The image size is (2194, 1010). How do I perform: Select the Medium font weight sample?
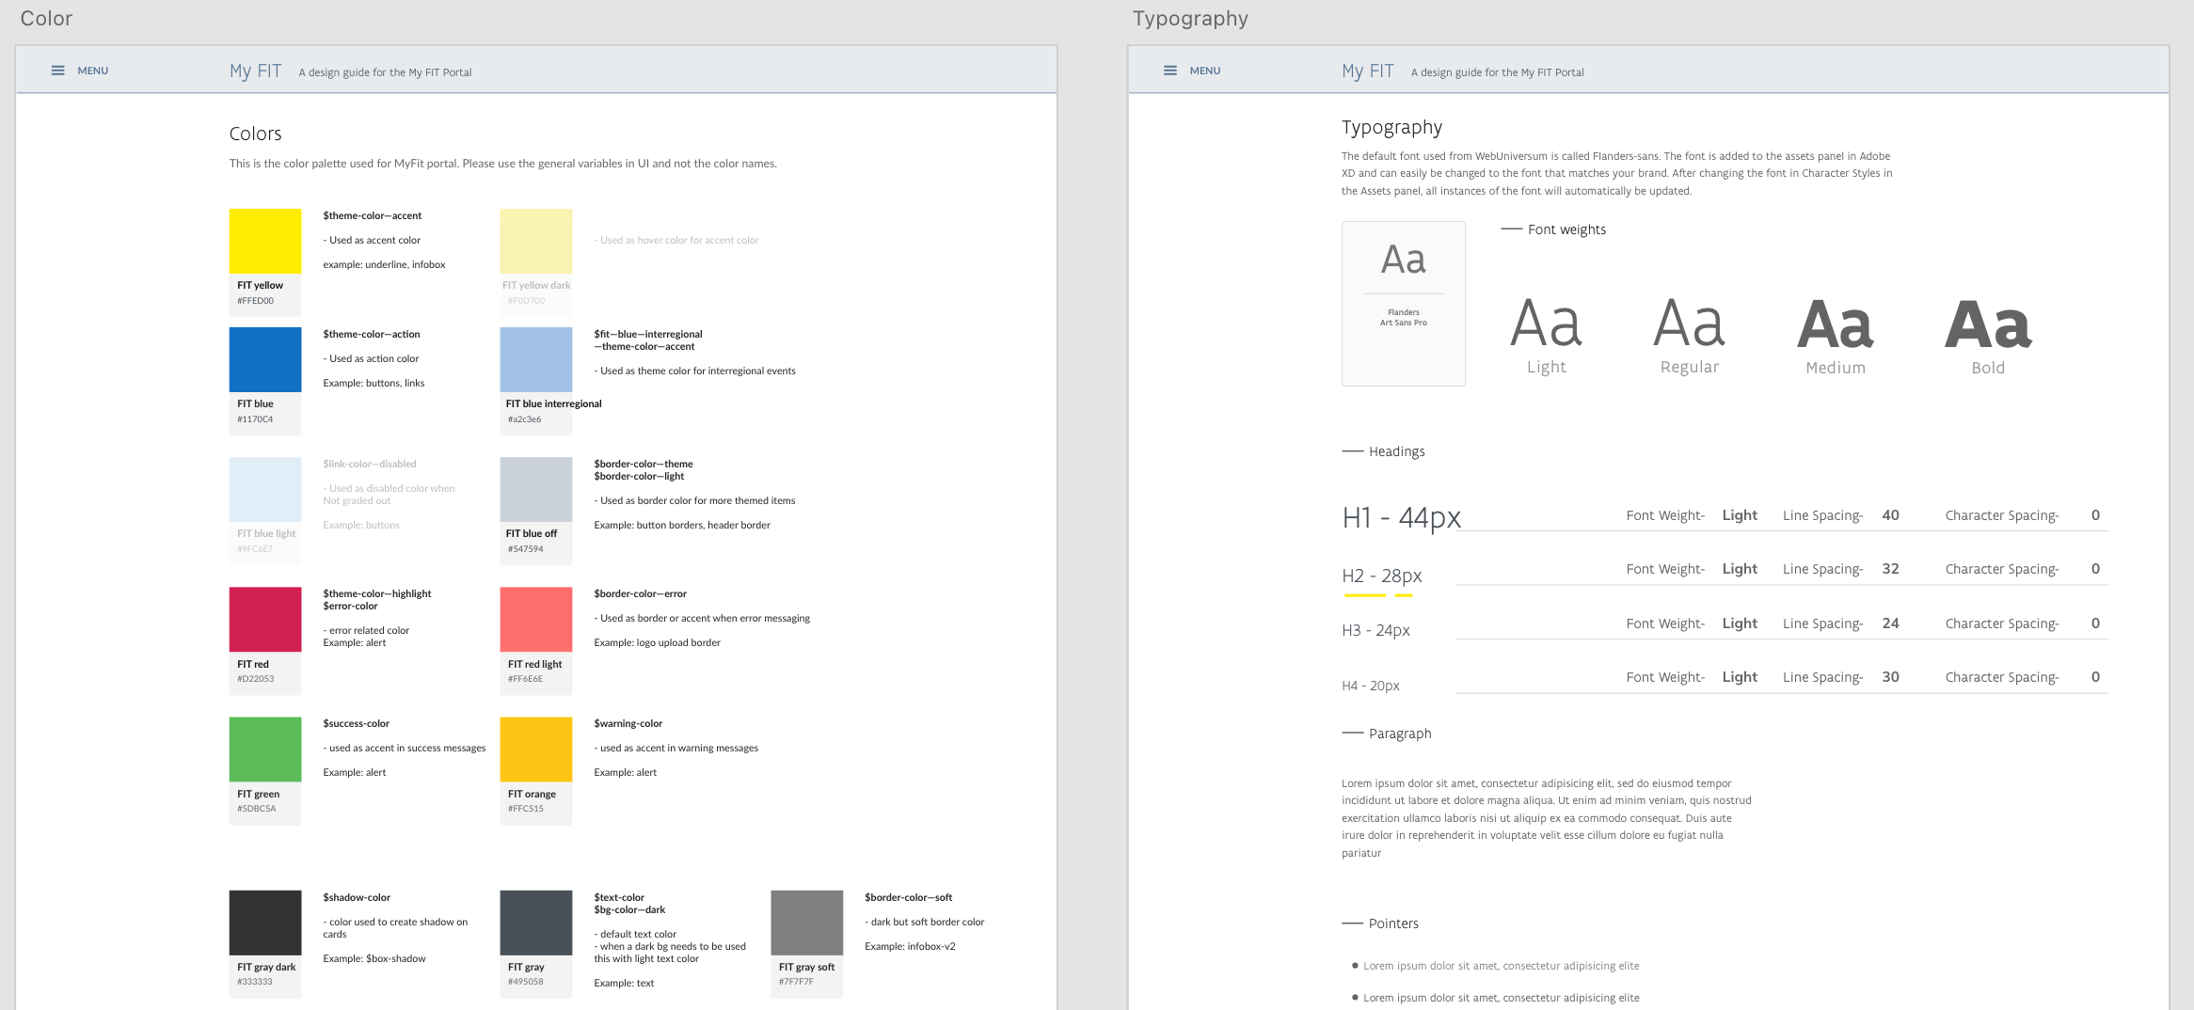(1836, 336)
